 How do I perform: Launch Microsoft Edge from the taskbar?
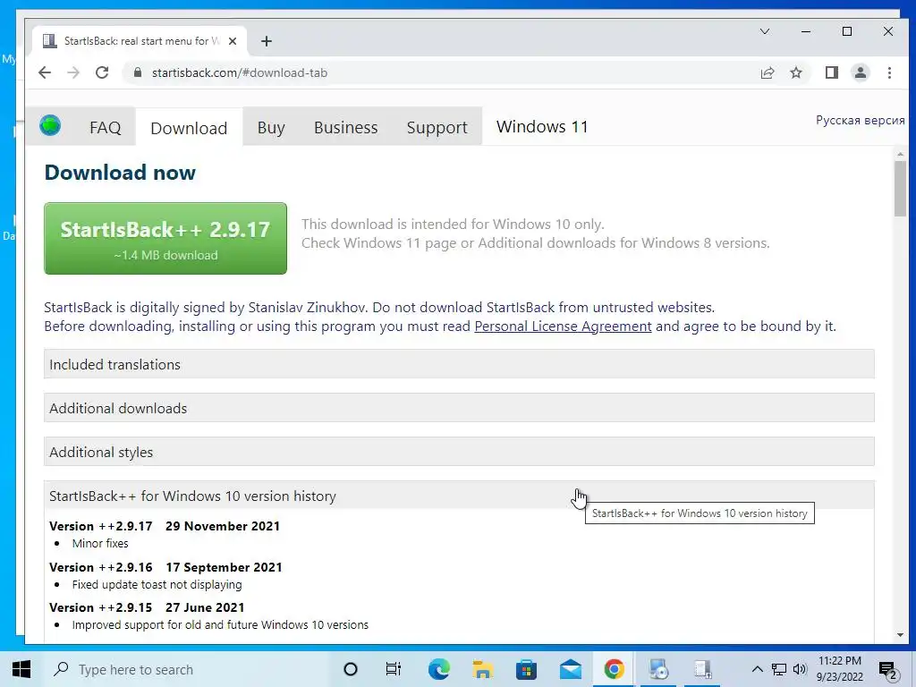(438, 669)
